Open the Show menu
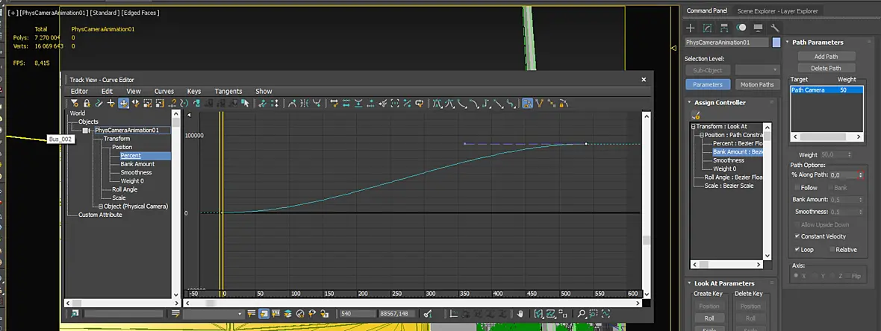881x331 pixels. tap(264, 91)
